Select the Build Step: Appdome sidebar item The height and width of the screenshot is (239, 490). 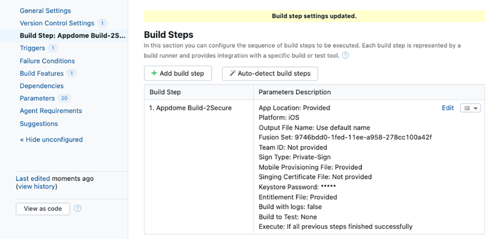(73, 36)
